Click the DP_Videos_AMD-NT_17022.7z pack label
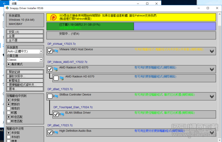222x142 pixels. [67, 62]
